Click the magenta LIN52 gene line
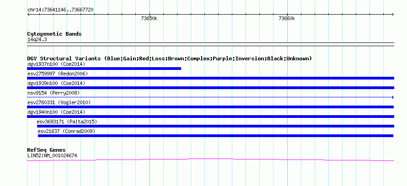Image resolution: width=407 pixels, height=186 pixels. pos(210,160)
